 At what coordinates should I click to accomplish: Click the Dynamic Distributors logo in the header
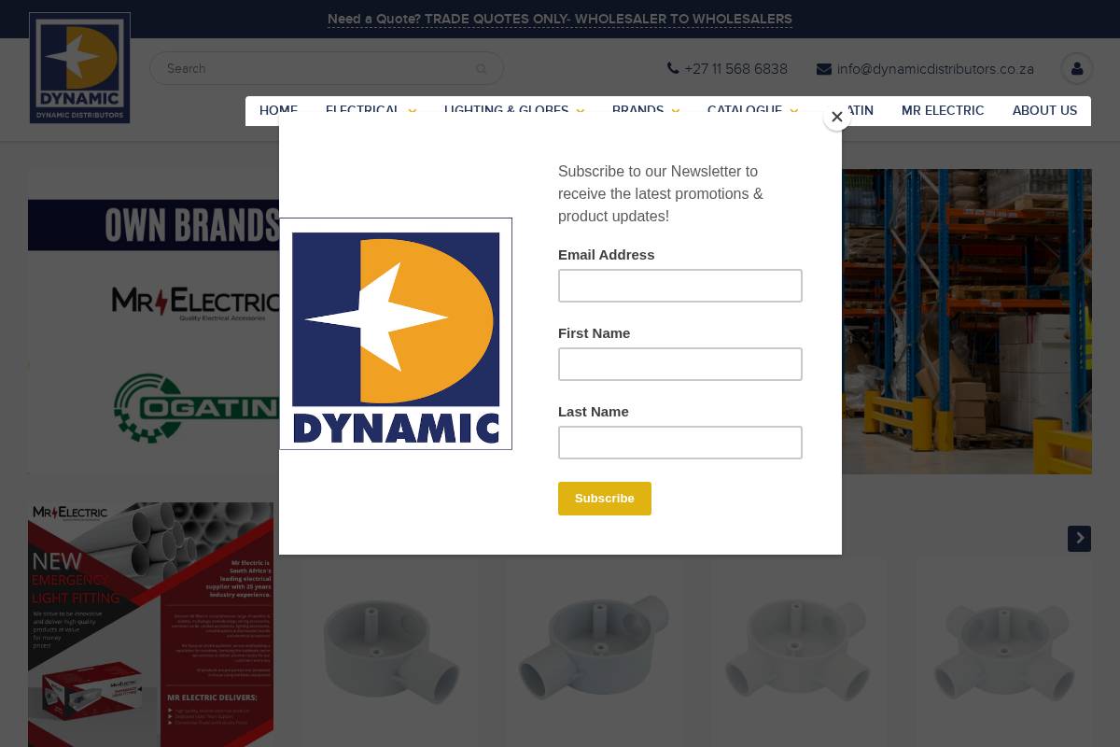click(79, 68)
